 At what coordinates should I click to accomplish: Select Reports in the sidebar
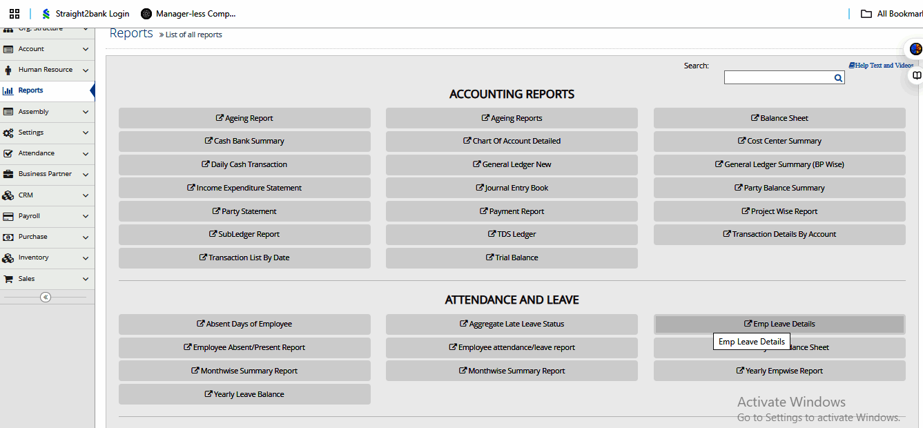click(47, 90)
